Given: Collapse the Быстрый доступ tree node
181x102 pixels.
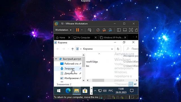Looking at the screenshot, I should point(56,59).
